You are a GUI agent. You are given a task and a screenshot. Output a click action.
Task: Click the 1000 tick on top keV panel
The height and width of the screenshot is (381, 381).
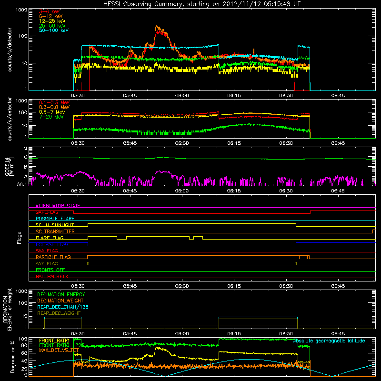pos(21,10)
